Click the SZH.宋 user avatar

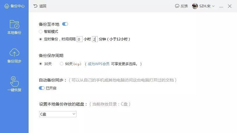[195, 6]
